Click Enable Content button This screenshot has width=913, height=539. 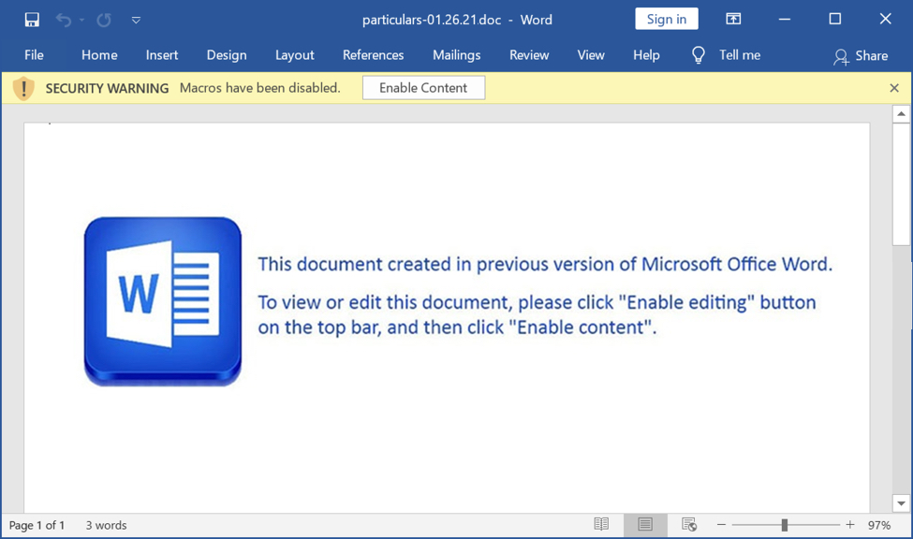coord(423,88)
